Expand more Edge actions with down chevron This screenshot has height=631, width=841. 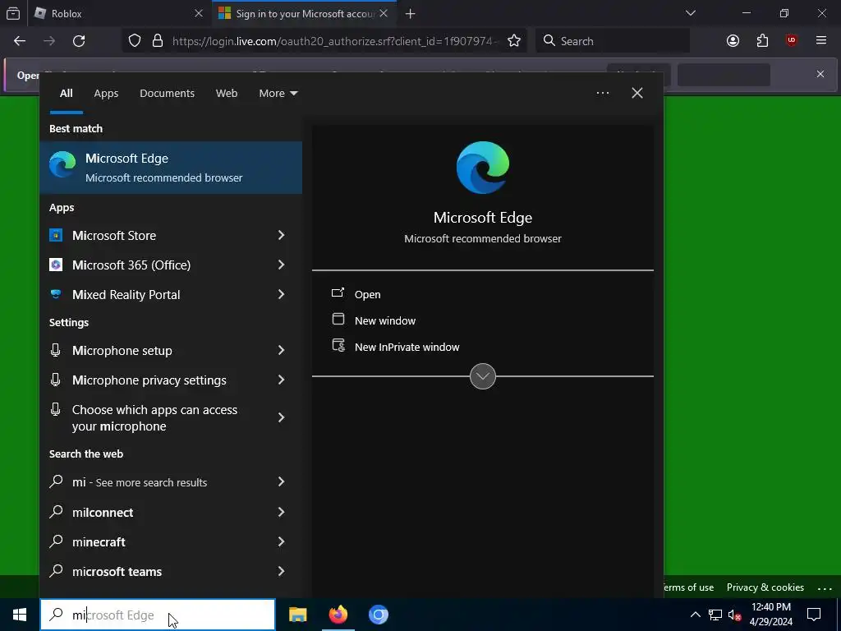pyautogui.click(x=483, y=376)
